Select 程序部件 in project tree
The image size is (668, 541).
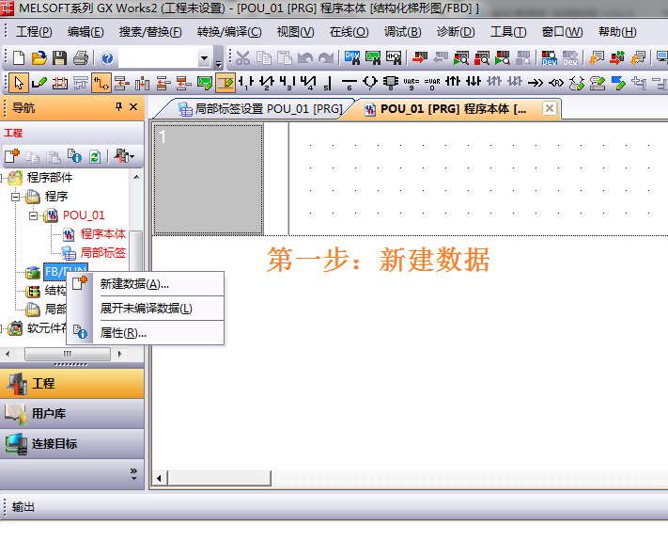50,177
